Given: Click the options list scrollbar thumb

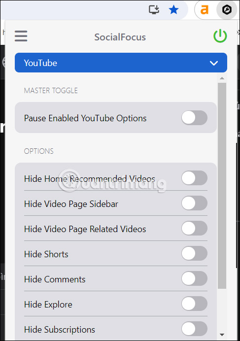Looking at the screenshot, I should 222,185.
